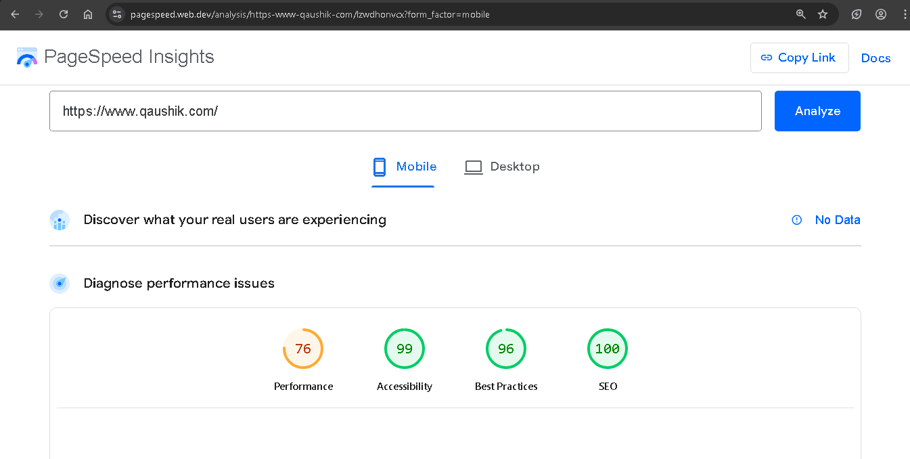Screen dimensions: 910x459
Task: Click the Performance label under the gauge
Action: (x=303, y=387)
